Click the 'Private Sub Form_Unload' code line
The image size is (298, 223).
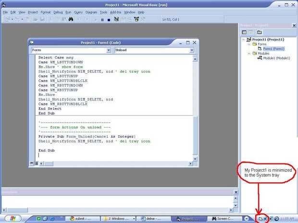pos(87,137)
